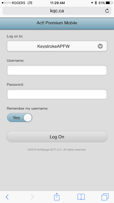Toggle the Remember my username switch
Screen dimensions: 114x203
click(20, 118)
